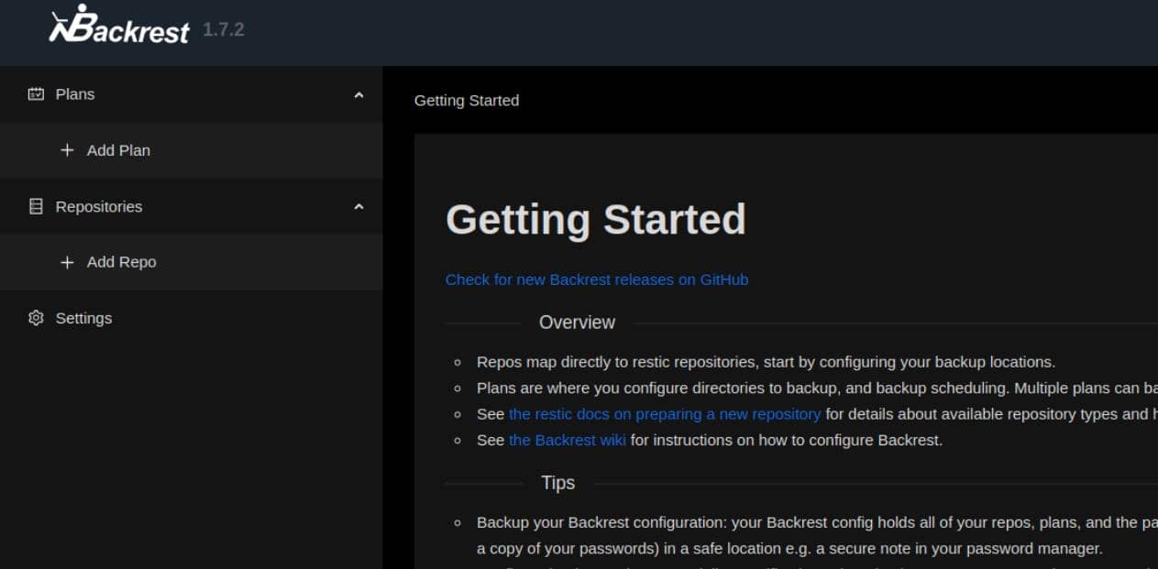Screen dimensions: 1158x569
Task: Click the Plans calendar icon
Action: [x=36, y=94]
